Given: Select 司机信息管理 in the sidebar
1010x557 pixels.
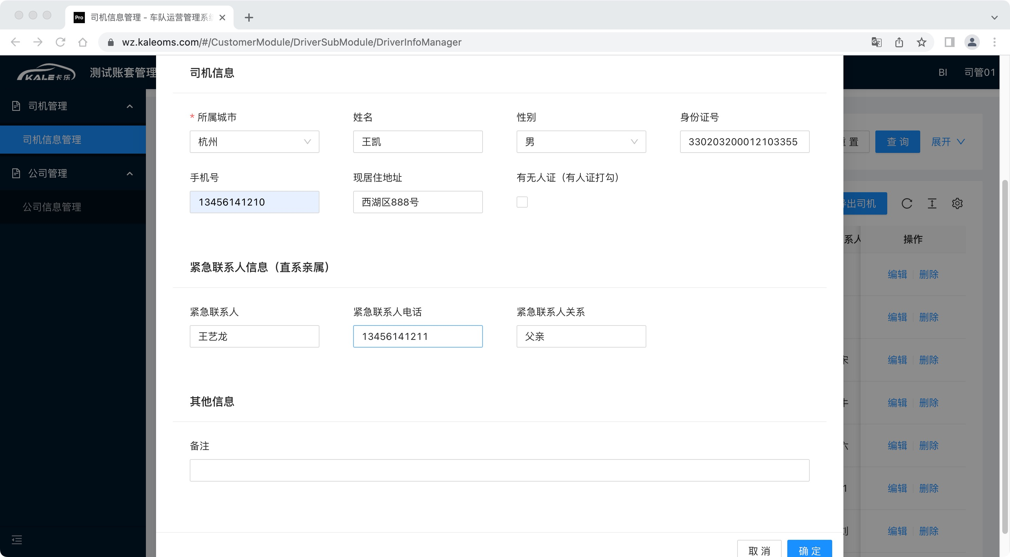Looking at the screenshot, I should pos(73,140).
